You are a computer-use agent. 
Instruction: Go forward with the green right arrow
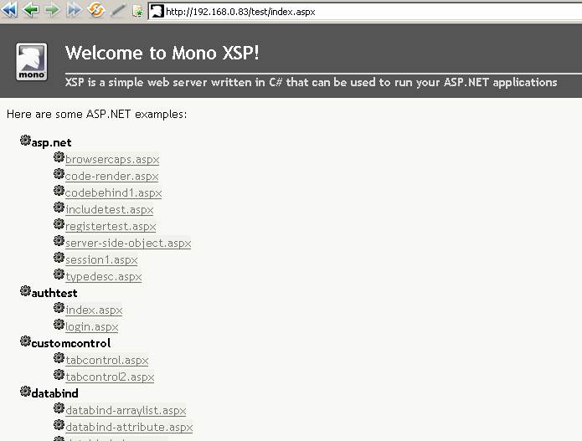52,10
